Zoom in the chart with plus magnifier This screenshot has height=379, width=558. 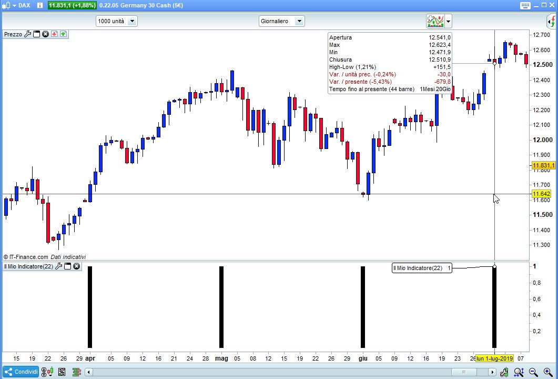click(548, 372)
